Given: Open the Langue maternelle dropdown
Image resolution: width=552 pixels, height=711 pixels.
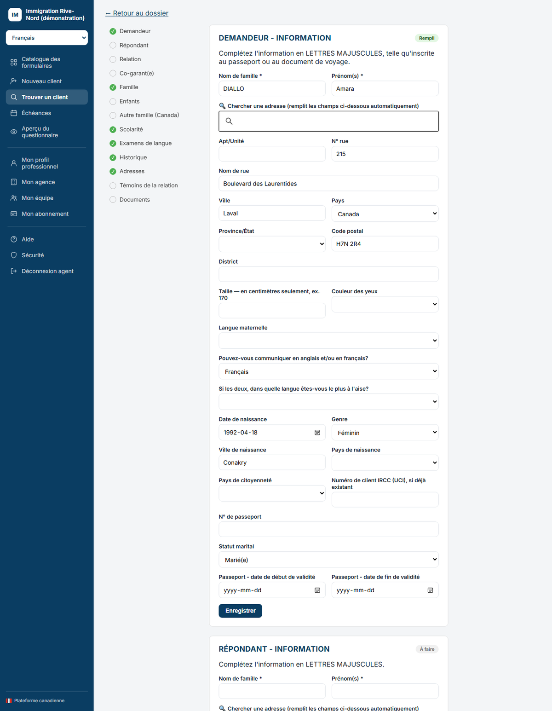Looking at the screenshot, I should [x=328, y=341].
